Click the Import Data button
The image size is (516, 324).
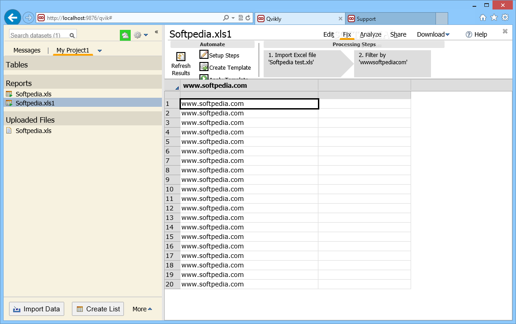tap(37, 309)
